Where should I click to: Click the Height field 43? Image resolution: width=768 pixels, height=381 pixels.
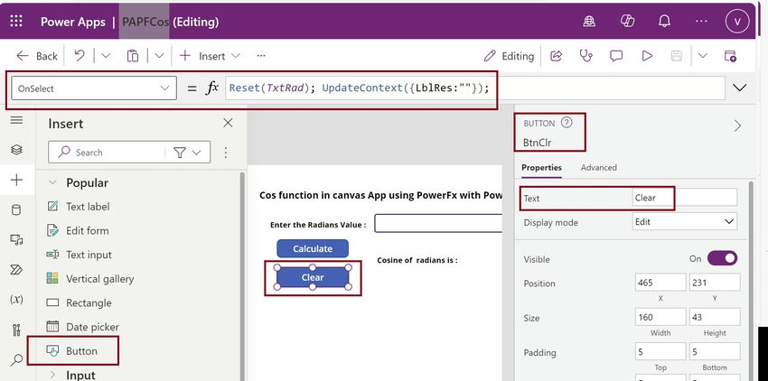click(x=715, y=317)
